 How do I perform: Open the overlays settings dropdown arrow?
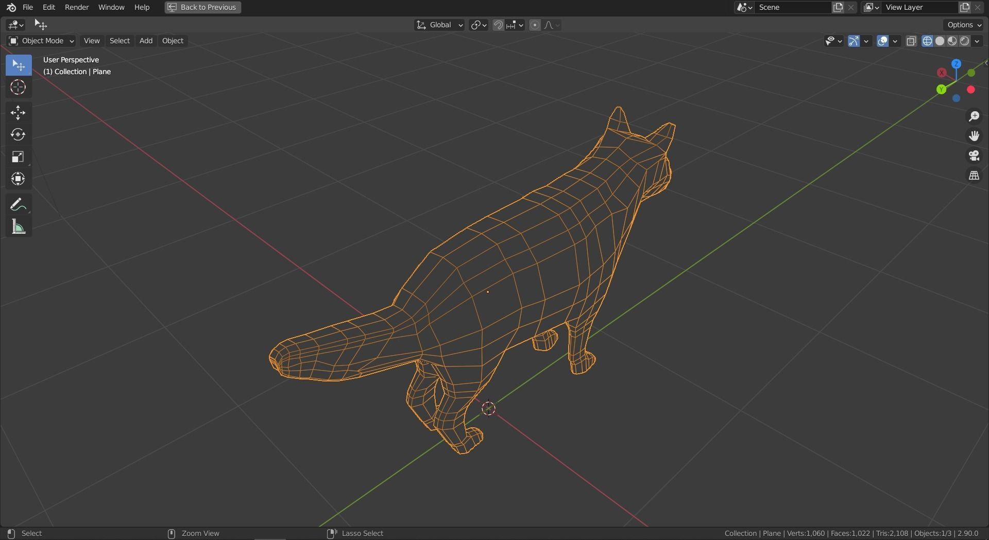895,41
